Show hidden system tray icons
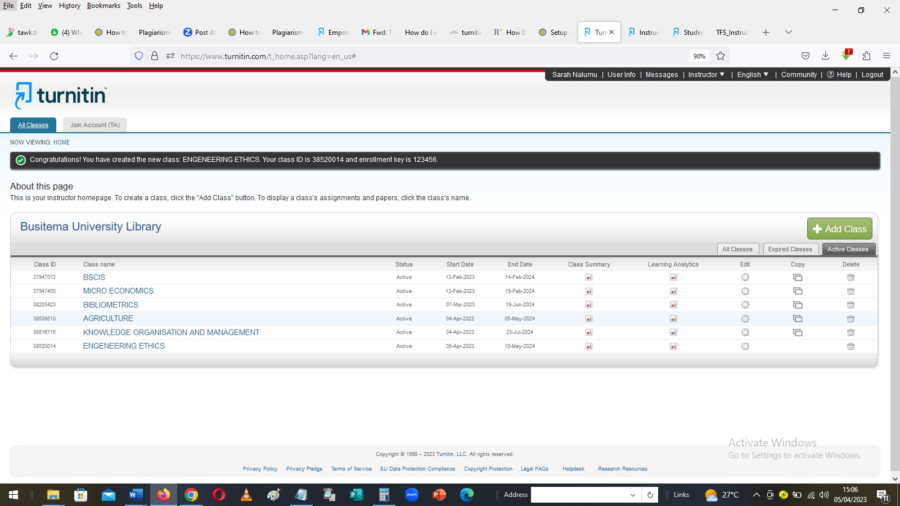 coord(756,495)
